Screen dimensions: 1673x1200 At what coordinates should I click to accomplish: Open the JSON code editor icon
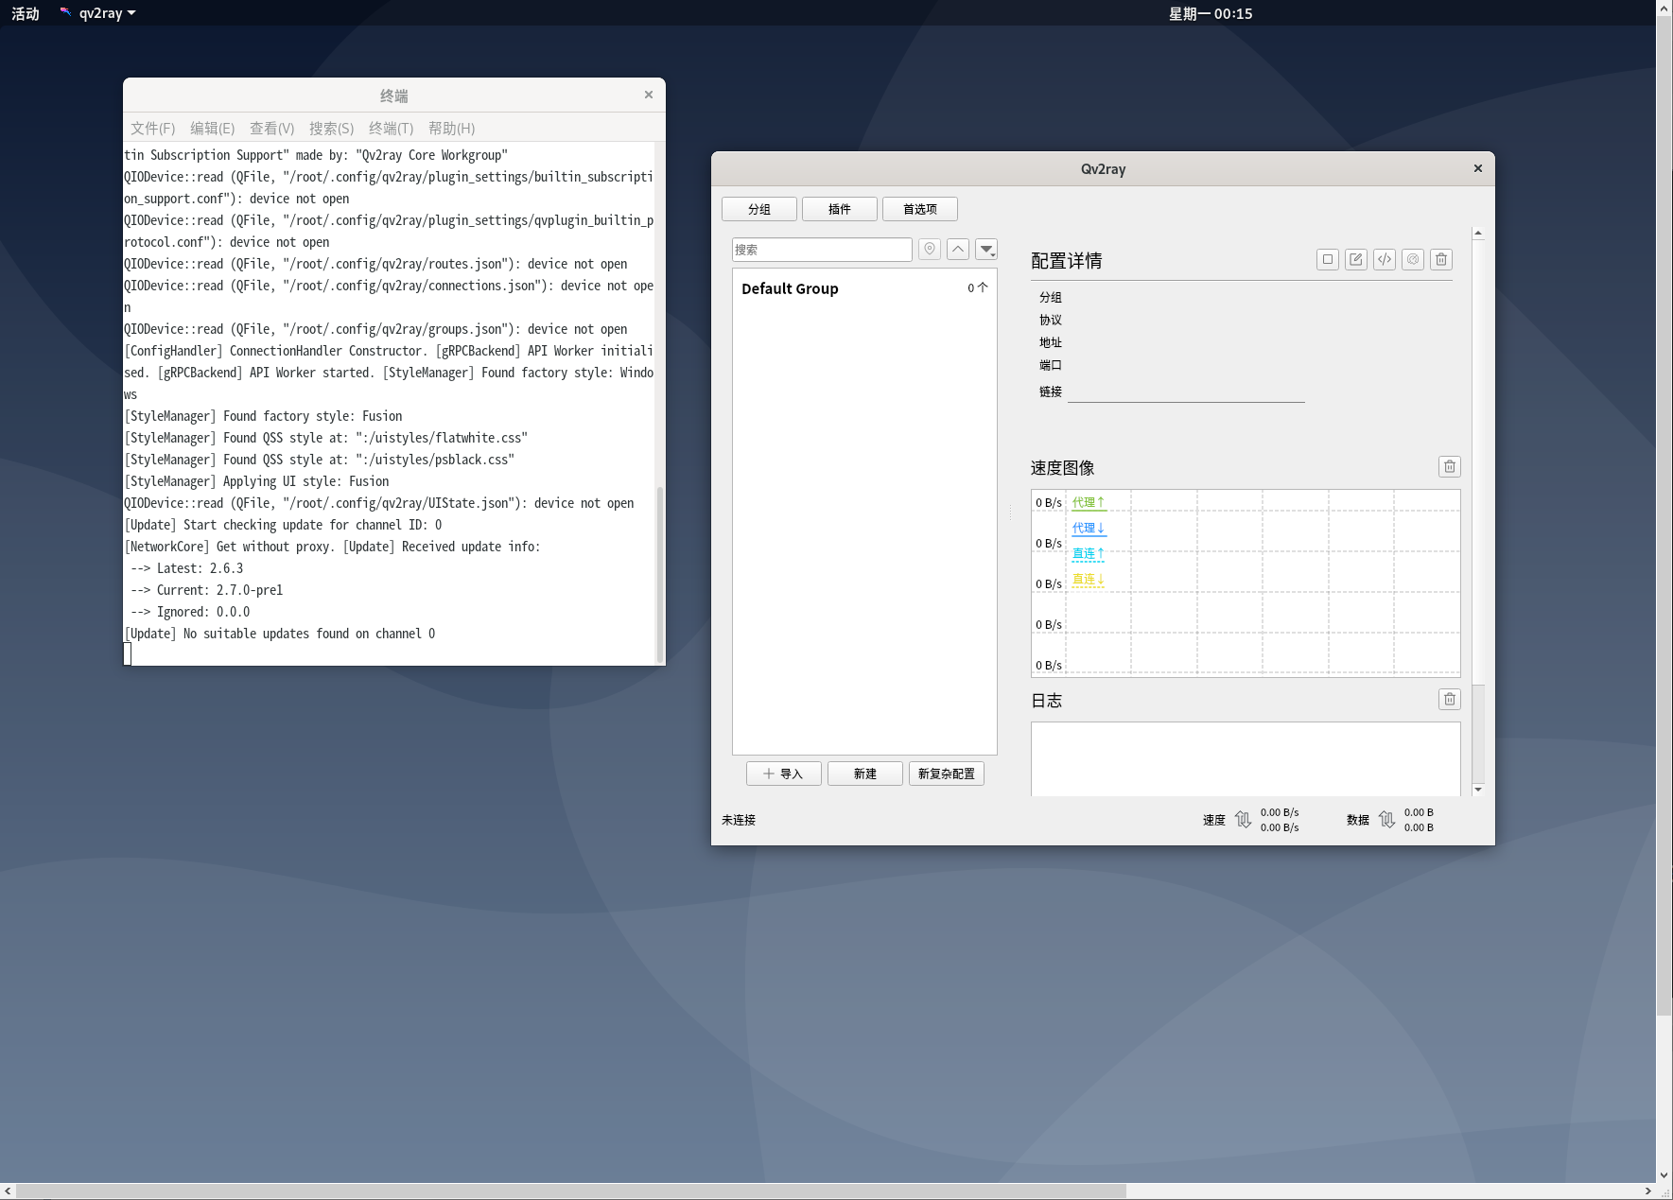point(1385,259)
